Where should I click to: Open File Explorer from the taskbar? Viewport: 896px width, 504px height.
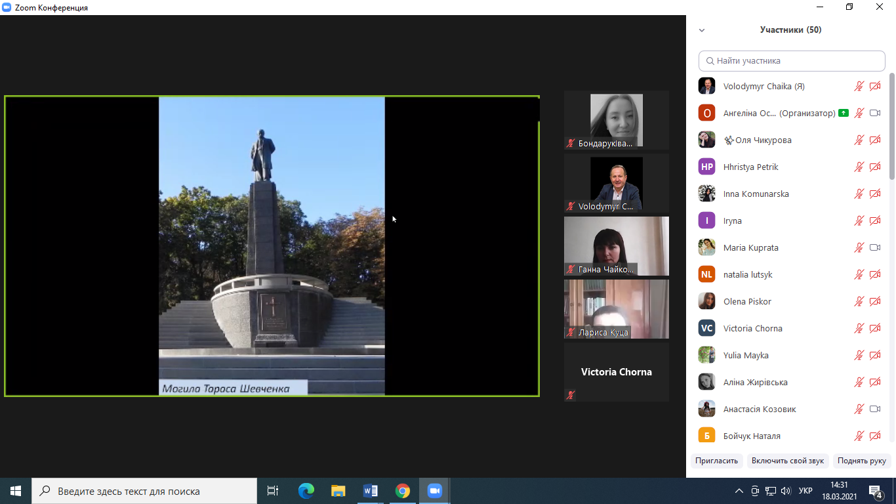338,491
